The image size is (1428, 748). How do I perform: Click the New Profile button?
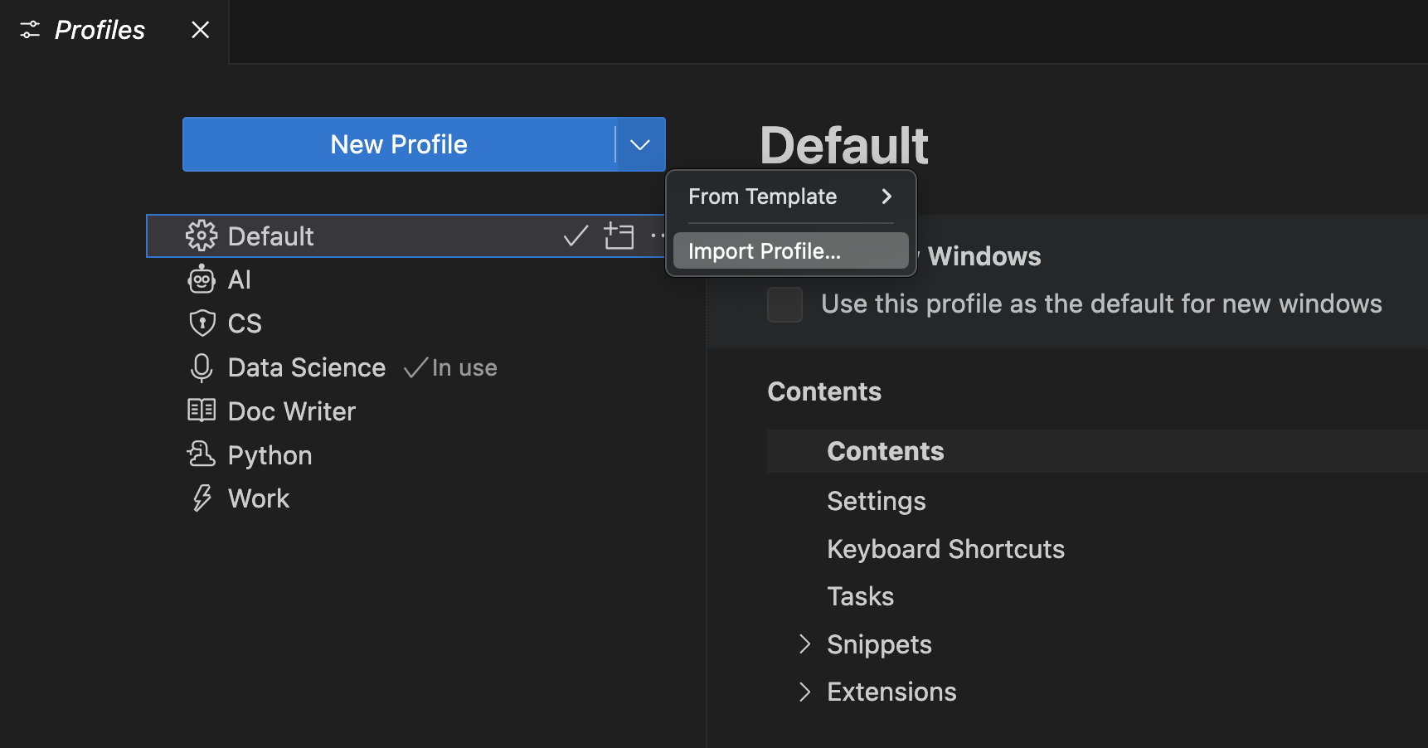398,144
